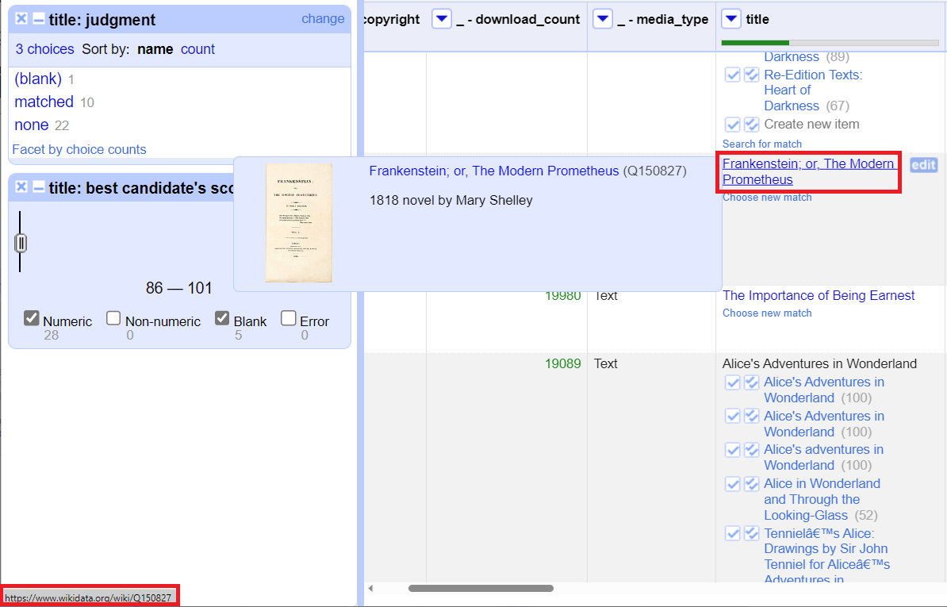Click double-checkmark beside "Create new item"
Viewport: 947px width, 607px height.
(750, 124)
